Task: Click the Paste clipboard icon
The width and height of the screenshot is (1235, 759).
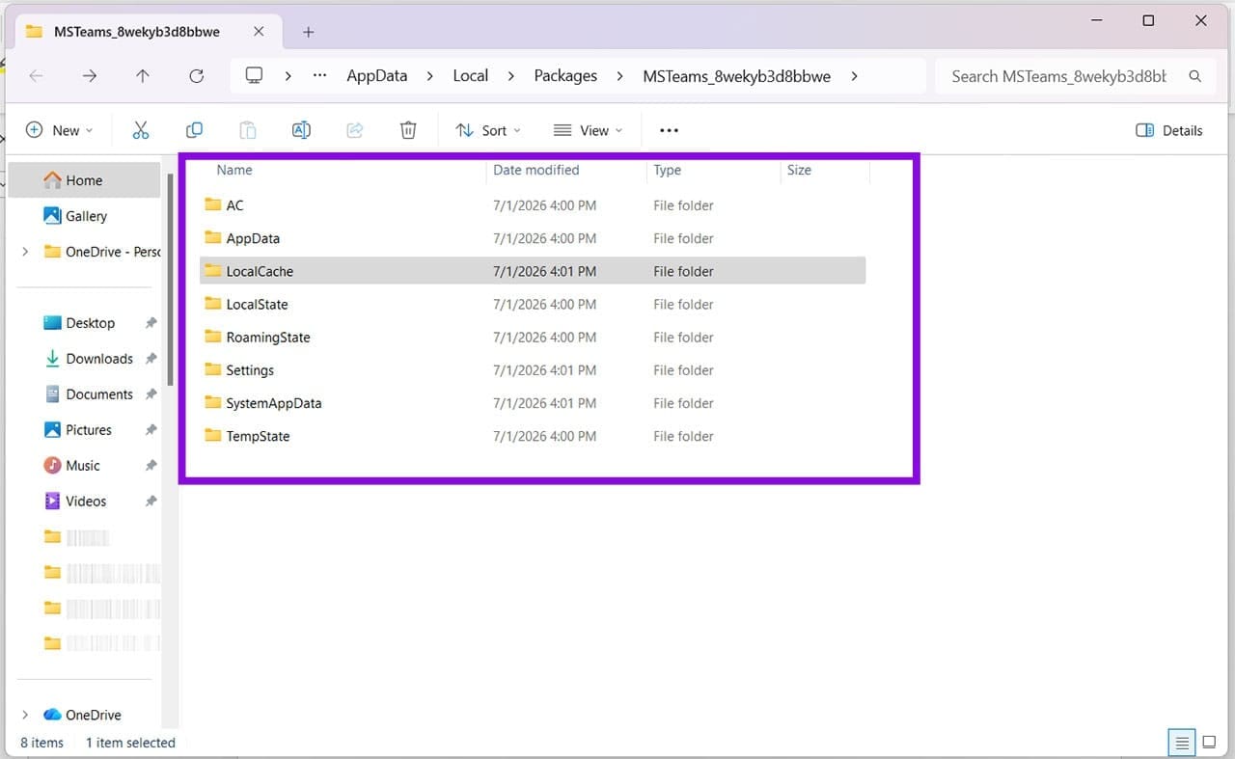Action: click(248, 130)
